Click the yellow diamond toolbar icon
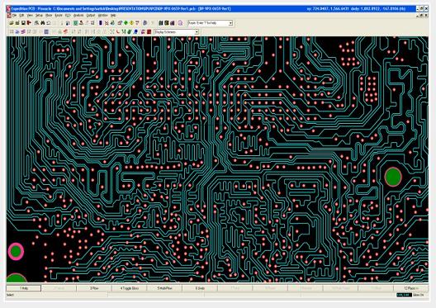Screen dimensions: 436x308 point(131,23)
